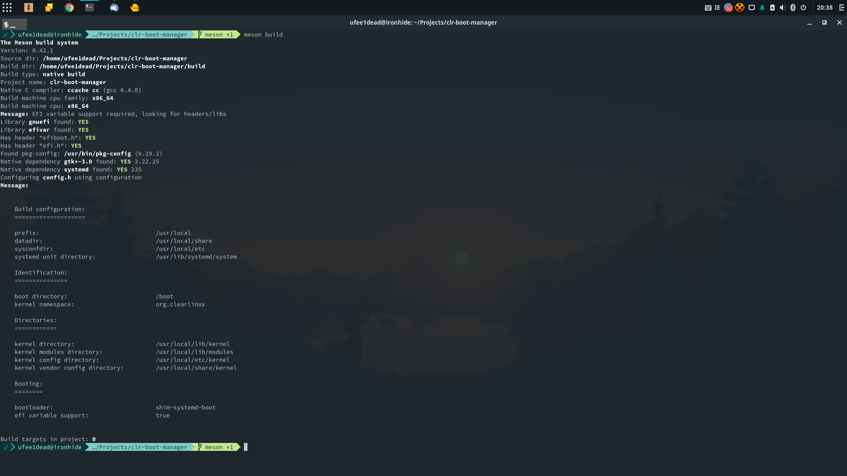Screen dimensions: 847x476
Task: Open notifications bell in the tray
Action: 762,7
